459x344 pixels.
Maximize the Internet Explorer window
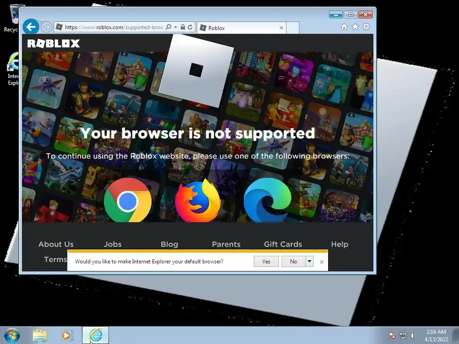coord(351,15)
